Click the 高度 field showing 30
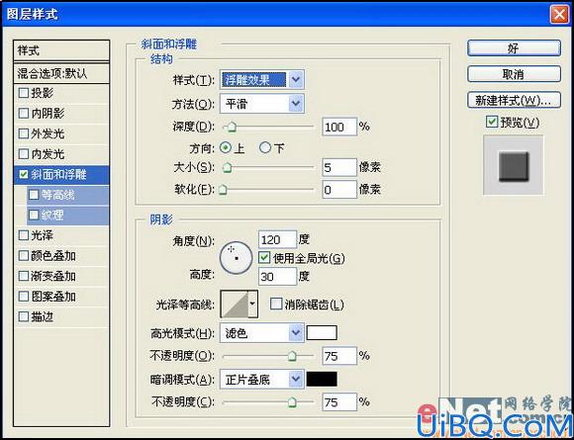This screenshot has height=440, width=574. click(x=277, y=277)
